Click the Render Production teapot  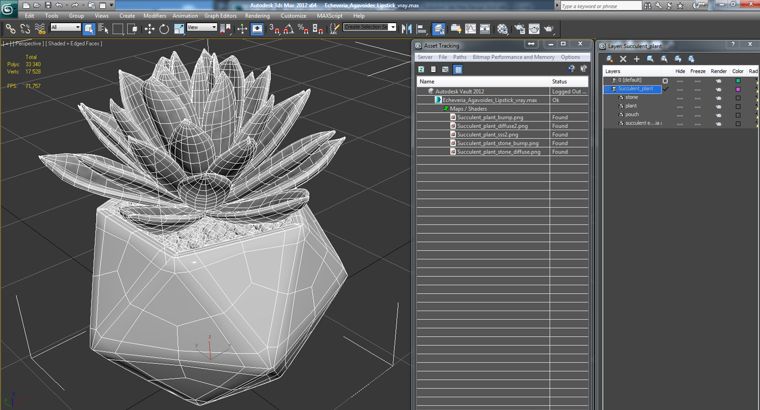(549, 29)
